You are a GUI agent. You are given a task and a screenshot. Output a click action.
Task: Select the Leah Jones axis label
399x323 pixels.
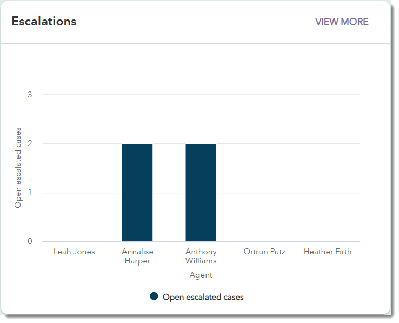[74, 252]
